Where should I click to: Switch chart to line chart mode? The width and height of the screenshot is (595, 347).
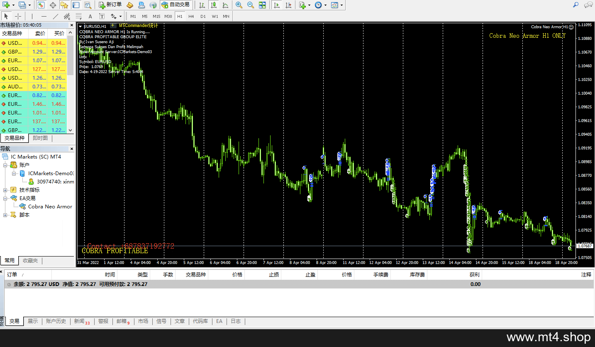click(225, 5)
